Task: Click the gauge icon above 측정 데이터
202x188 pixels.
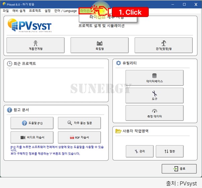Action: [x=154, y=111]
